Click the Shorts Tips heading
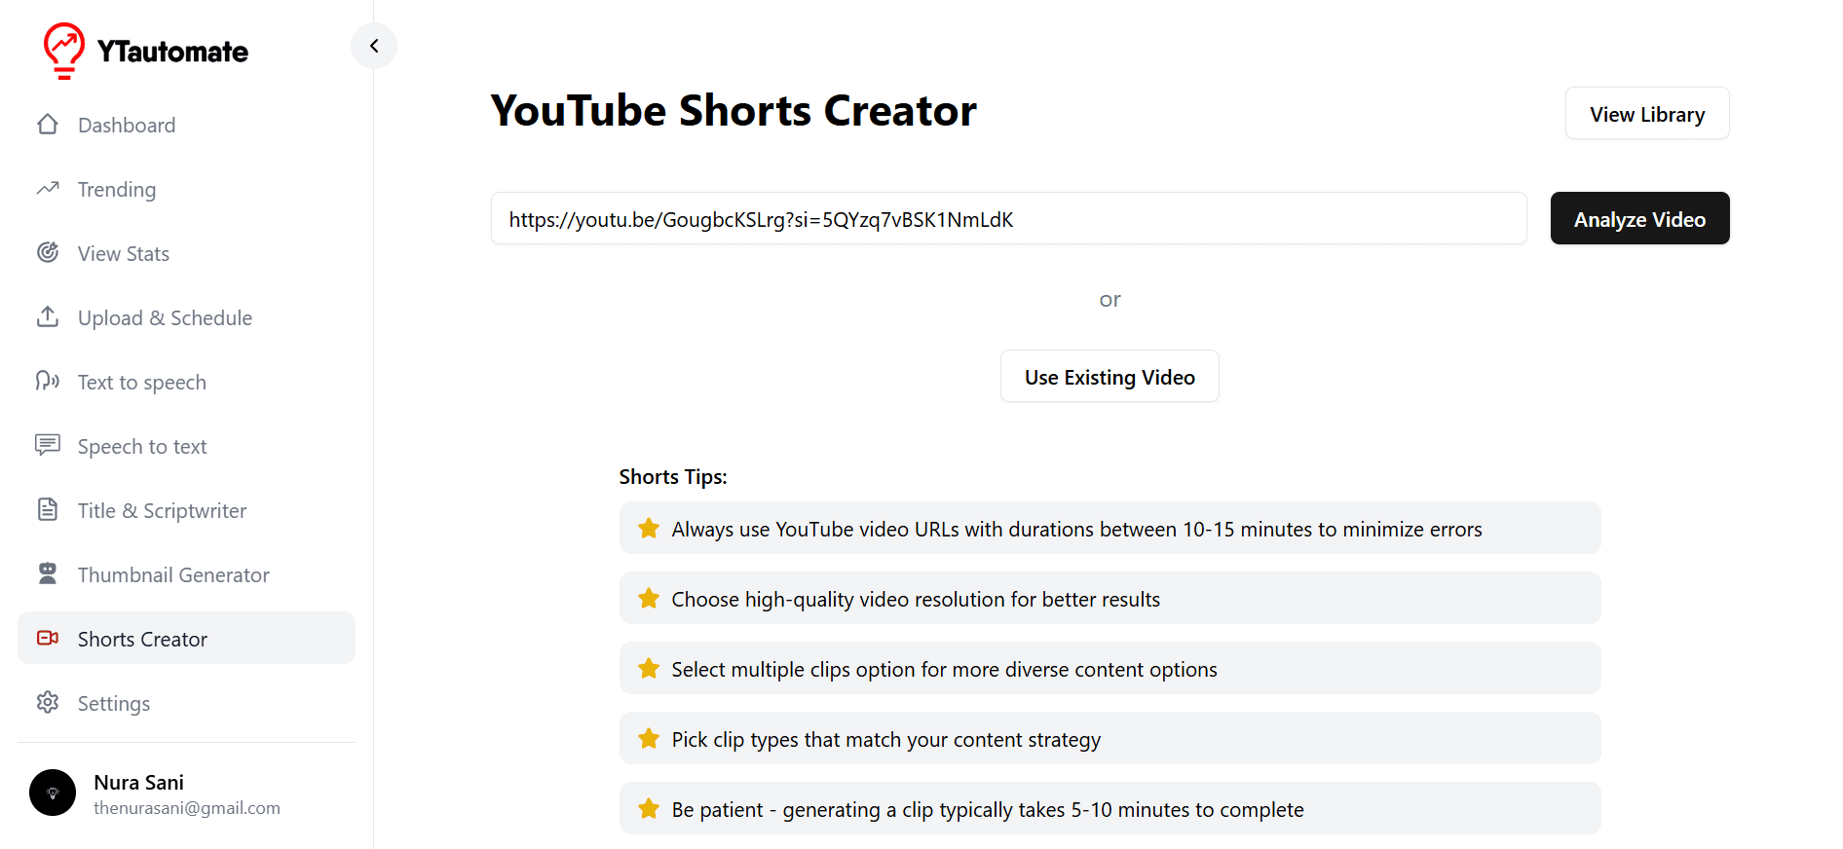Viewport: 1843px width, 849px height. 673,477
